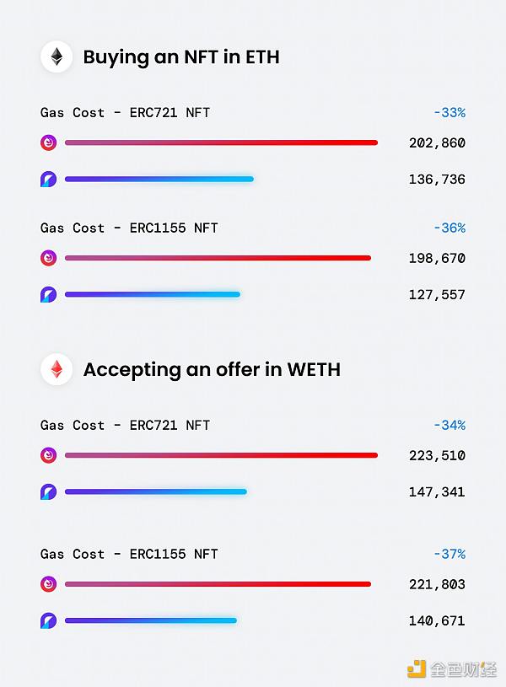Image resolution: width=506 pixels, height=687 pixels.
Task: Click the -36% savings percentage
Action: click(449, 228)
